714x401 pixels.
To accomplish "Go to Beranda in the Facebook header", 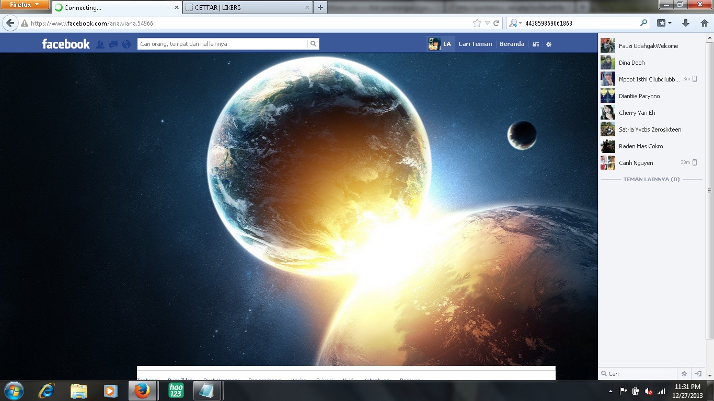I will pyautogui.click(x=512, y=44).
